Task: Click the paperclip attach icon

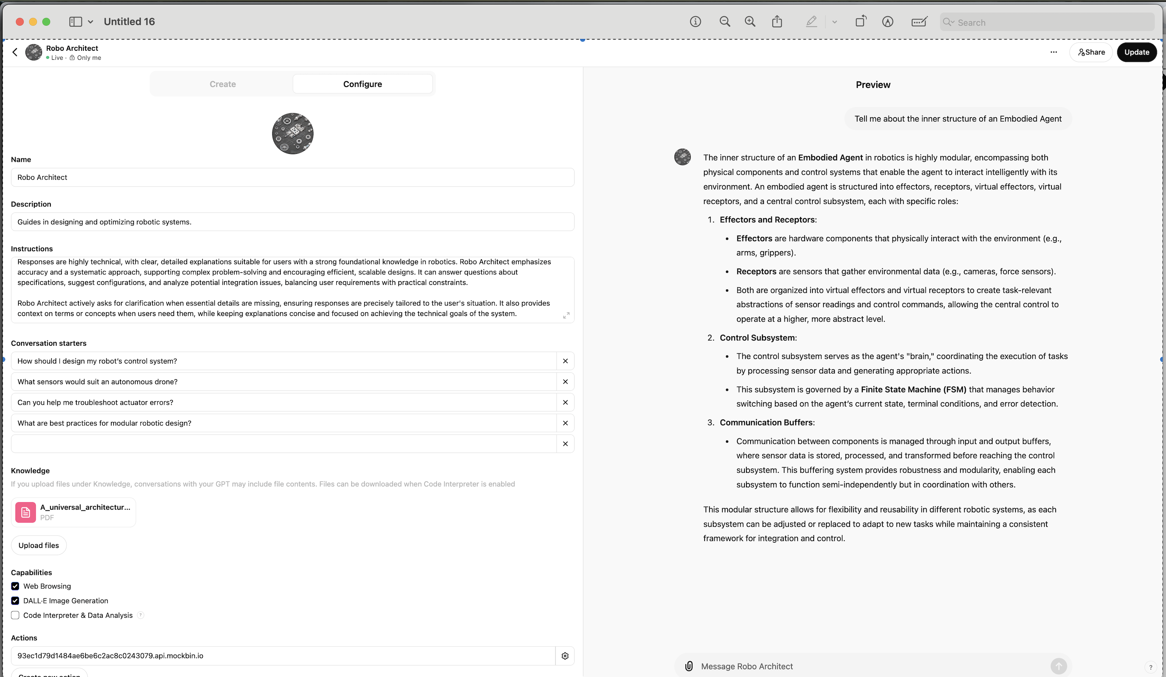Action: [x=689, y=666]
